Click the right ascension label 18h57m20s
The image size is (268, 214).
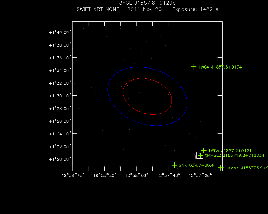pos(200,175)
